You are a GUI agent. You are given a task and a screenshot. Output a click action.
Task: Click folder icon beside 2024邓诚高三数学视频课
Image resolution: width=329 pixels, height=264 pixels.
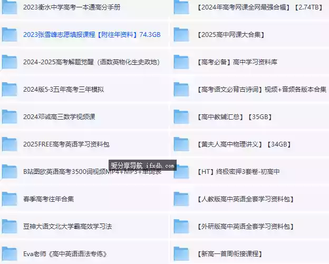click(9, 116)
